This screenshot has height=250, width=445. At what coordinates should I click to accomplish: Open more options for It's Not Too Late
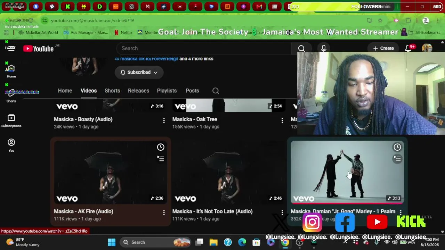pos(282,212)
